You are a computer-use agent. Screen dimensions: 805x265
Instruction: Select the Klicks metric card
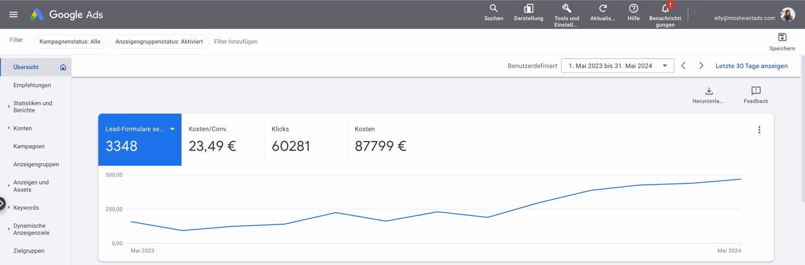tap(306, 140)
